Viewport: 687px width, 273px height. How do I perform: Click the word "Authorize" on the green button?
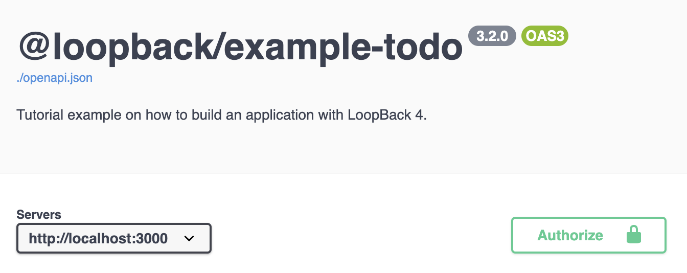(570, 235)
